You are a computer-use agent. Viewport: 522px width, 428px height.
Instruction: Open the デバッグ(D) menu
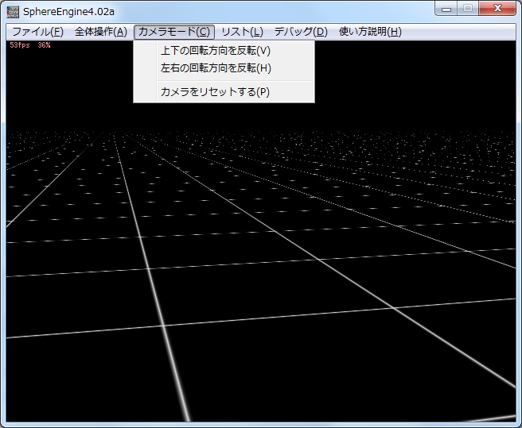tap(301, 32)
